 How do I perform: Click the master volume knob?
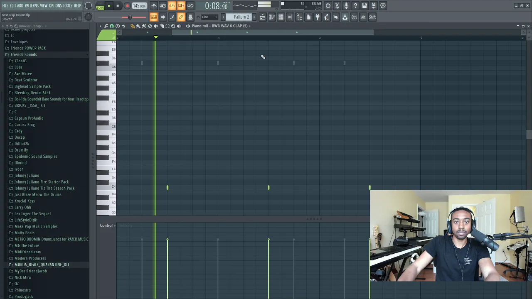pos(89,6)
